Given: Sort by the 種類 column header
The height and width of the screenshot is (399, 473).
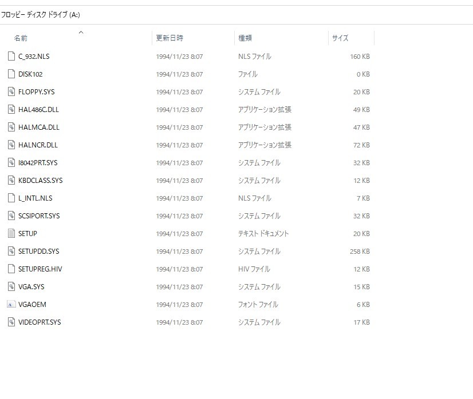Looking at the screenshot, I should [245, 38].
